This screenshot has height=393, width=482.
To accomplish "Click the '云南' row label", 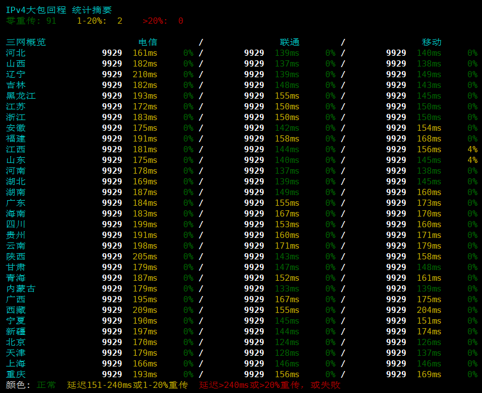I will click(16, 246).
